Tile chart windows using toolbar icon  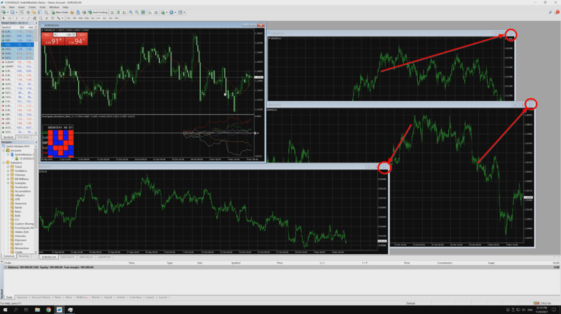pos(143,12)
